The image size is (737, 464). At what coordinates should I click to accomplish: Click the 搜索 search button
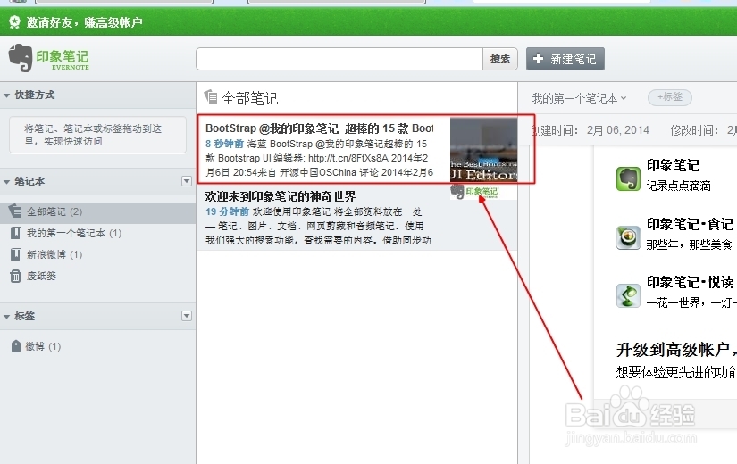pos(500,59)
